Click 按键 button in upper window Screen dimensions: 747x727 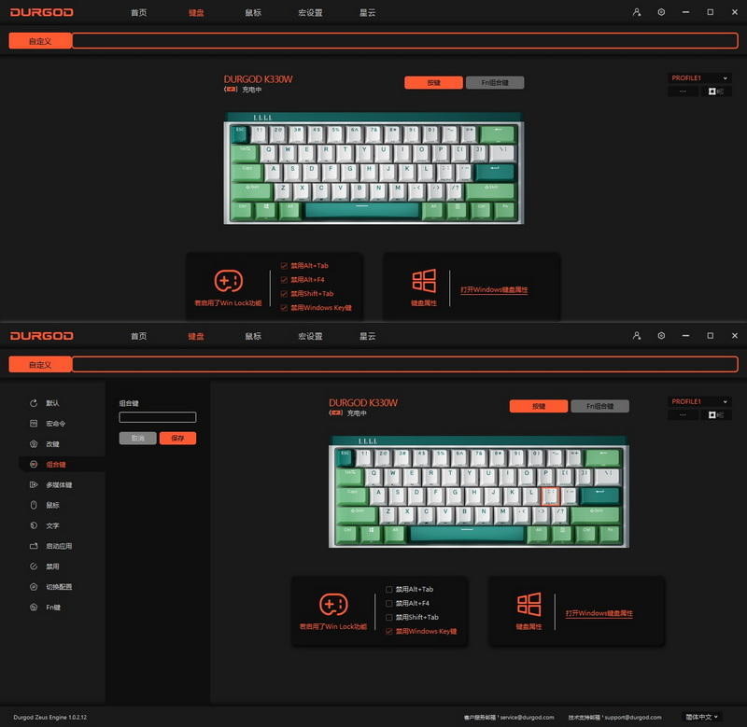(x=433, y=82)
